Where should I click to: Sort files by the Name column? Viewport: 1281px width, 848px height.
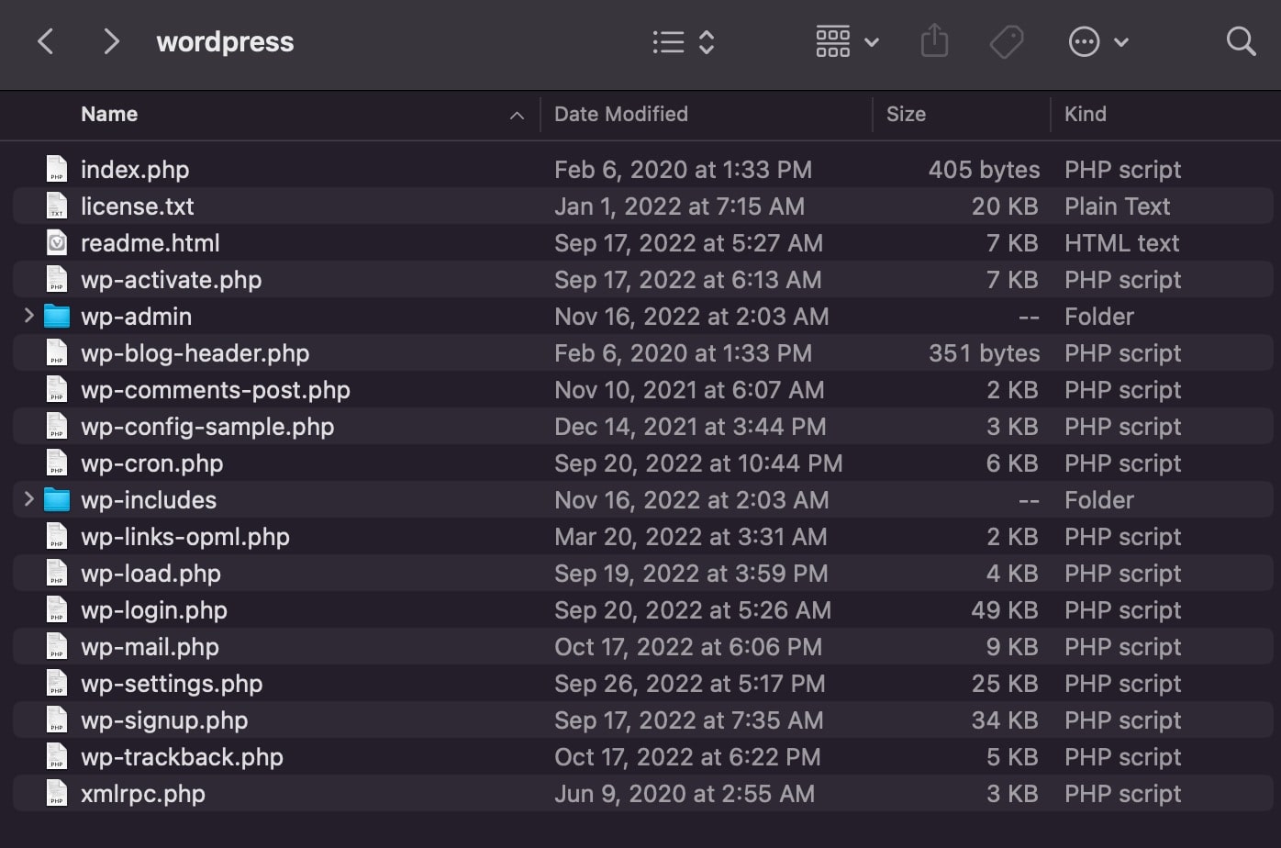pos(109,114)
